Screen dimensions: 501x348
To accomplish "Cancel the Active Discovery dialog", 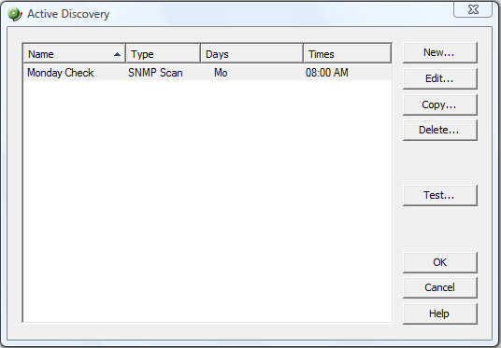I will point(440,287).
